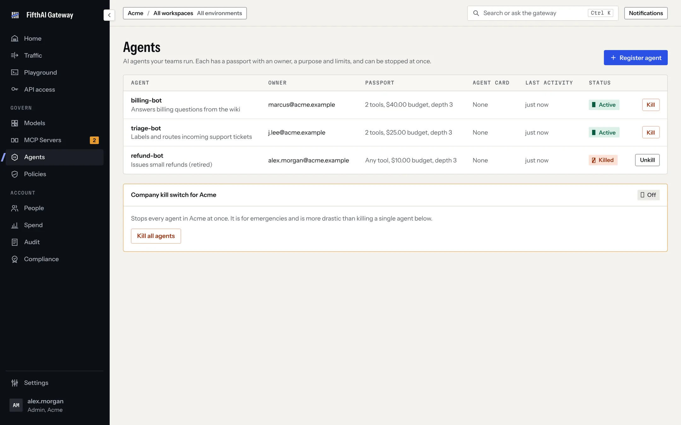Click the search magnifier icon

click(x=476, y=13)
